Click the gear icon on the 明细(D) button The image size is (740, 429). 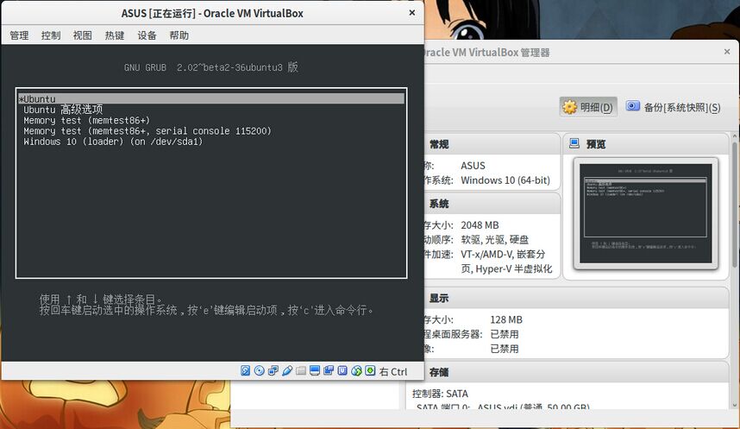tap(569, 107)
